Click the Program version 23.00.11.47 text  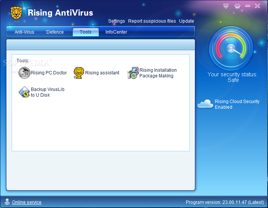coord(225,202)
